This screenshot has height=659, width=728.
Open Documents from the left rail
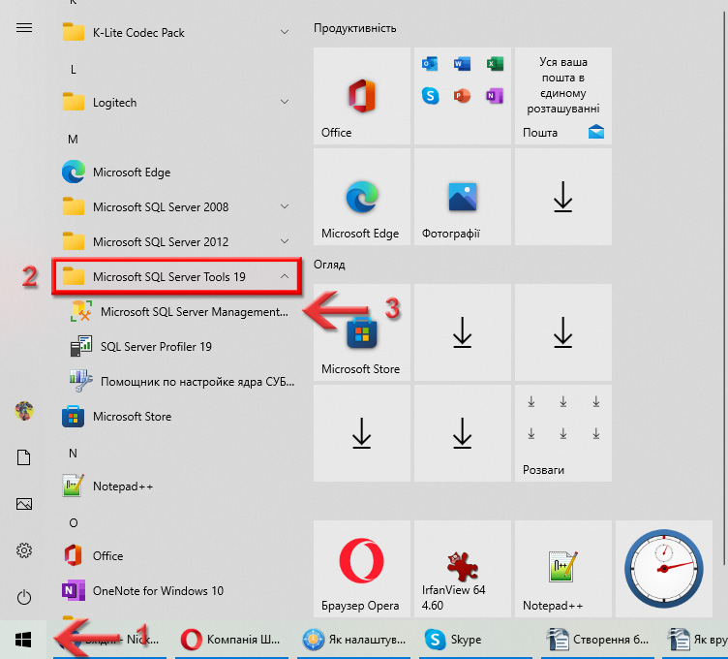pos(24,457)
